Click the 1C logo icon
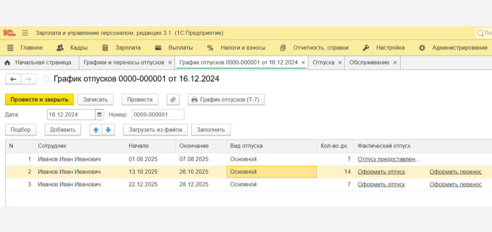Screen dimensions: 492x232 point(10,33)
